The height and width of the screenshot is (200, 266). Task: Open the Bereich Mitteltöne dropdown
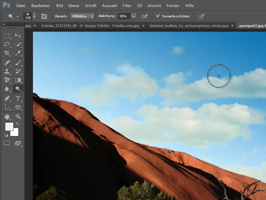(x=82, y=16)
